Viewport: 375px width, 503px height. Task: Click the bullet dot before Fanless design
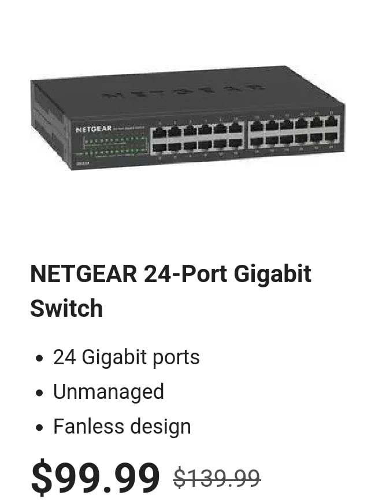click(x=39, y=427)
